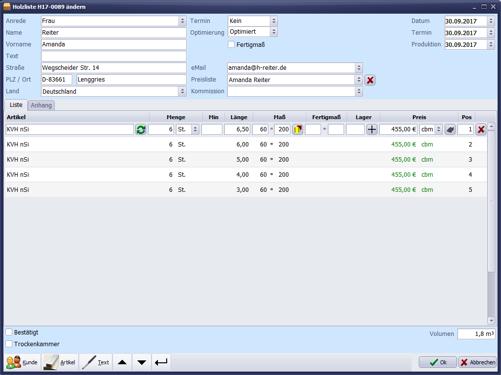The image size is (501, 375).
Task: Click the Artikel field KVH nSi
Action: point(70,129)
